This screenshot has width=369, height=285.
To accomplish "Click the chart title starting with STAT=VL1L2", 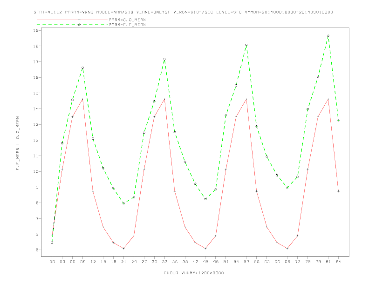I will 183,12.
